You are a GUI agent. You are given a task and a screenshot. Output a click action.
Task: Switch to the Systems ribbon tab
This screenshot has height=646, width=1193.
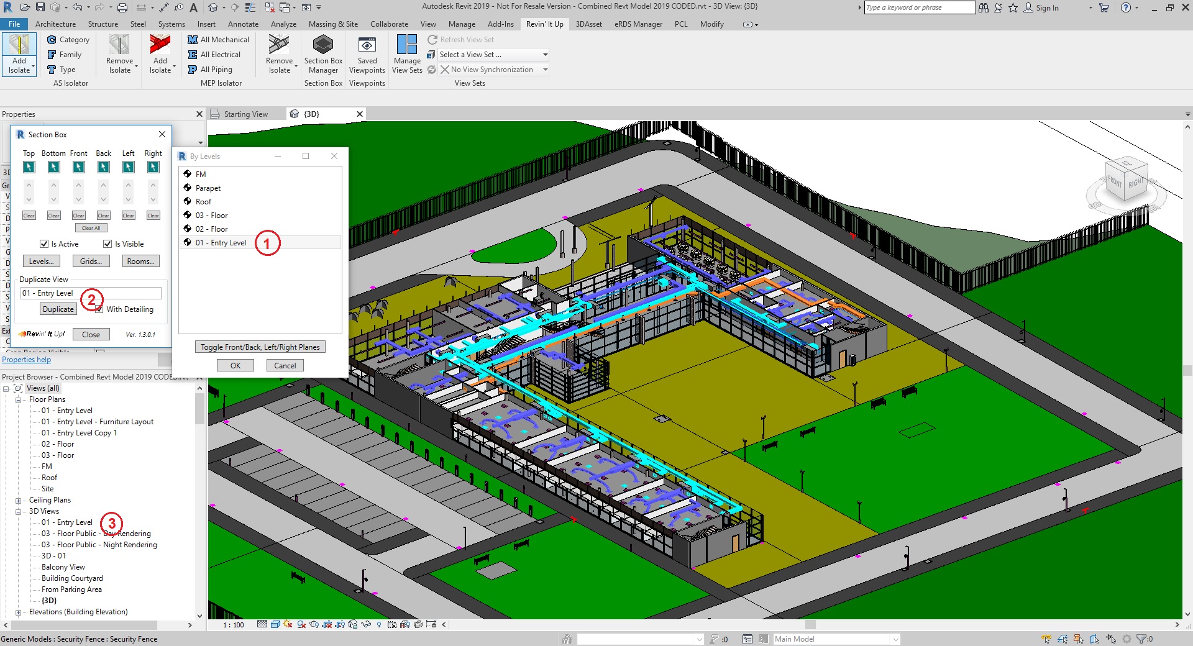point(171,24)
